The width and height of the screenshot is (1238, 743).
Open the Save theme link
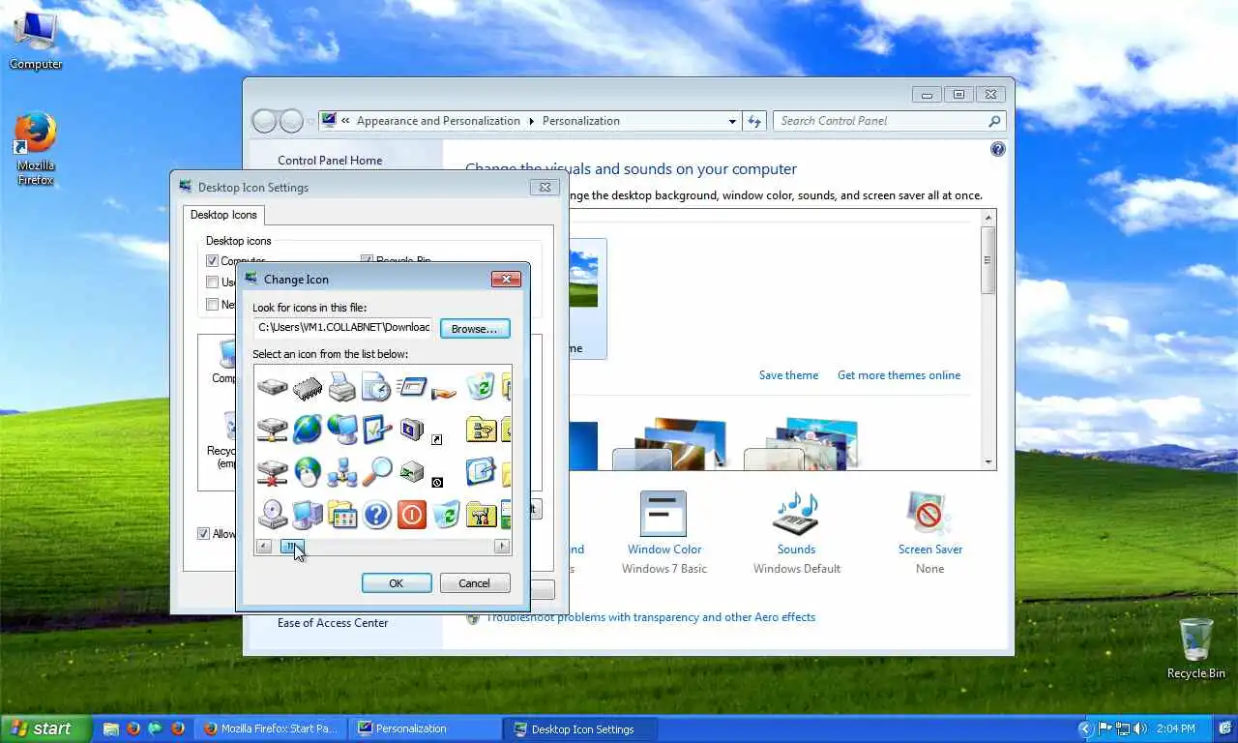[788, 375]
